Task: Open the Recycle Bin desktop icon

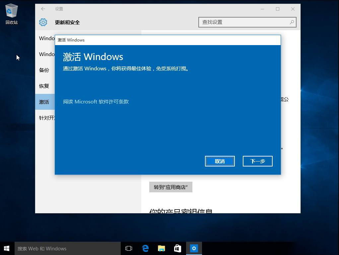Action: point(11,14)
